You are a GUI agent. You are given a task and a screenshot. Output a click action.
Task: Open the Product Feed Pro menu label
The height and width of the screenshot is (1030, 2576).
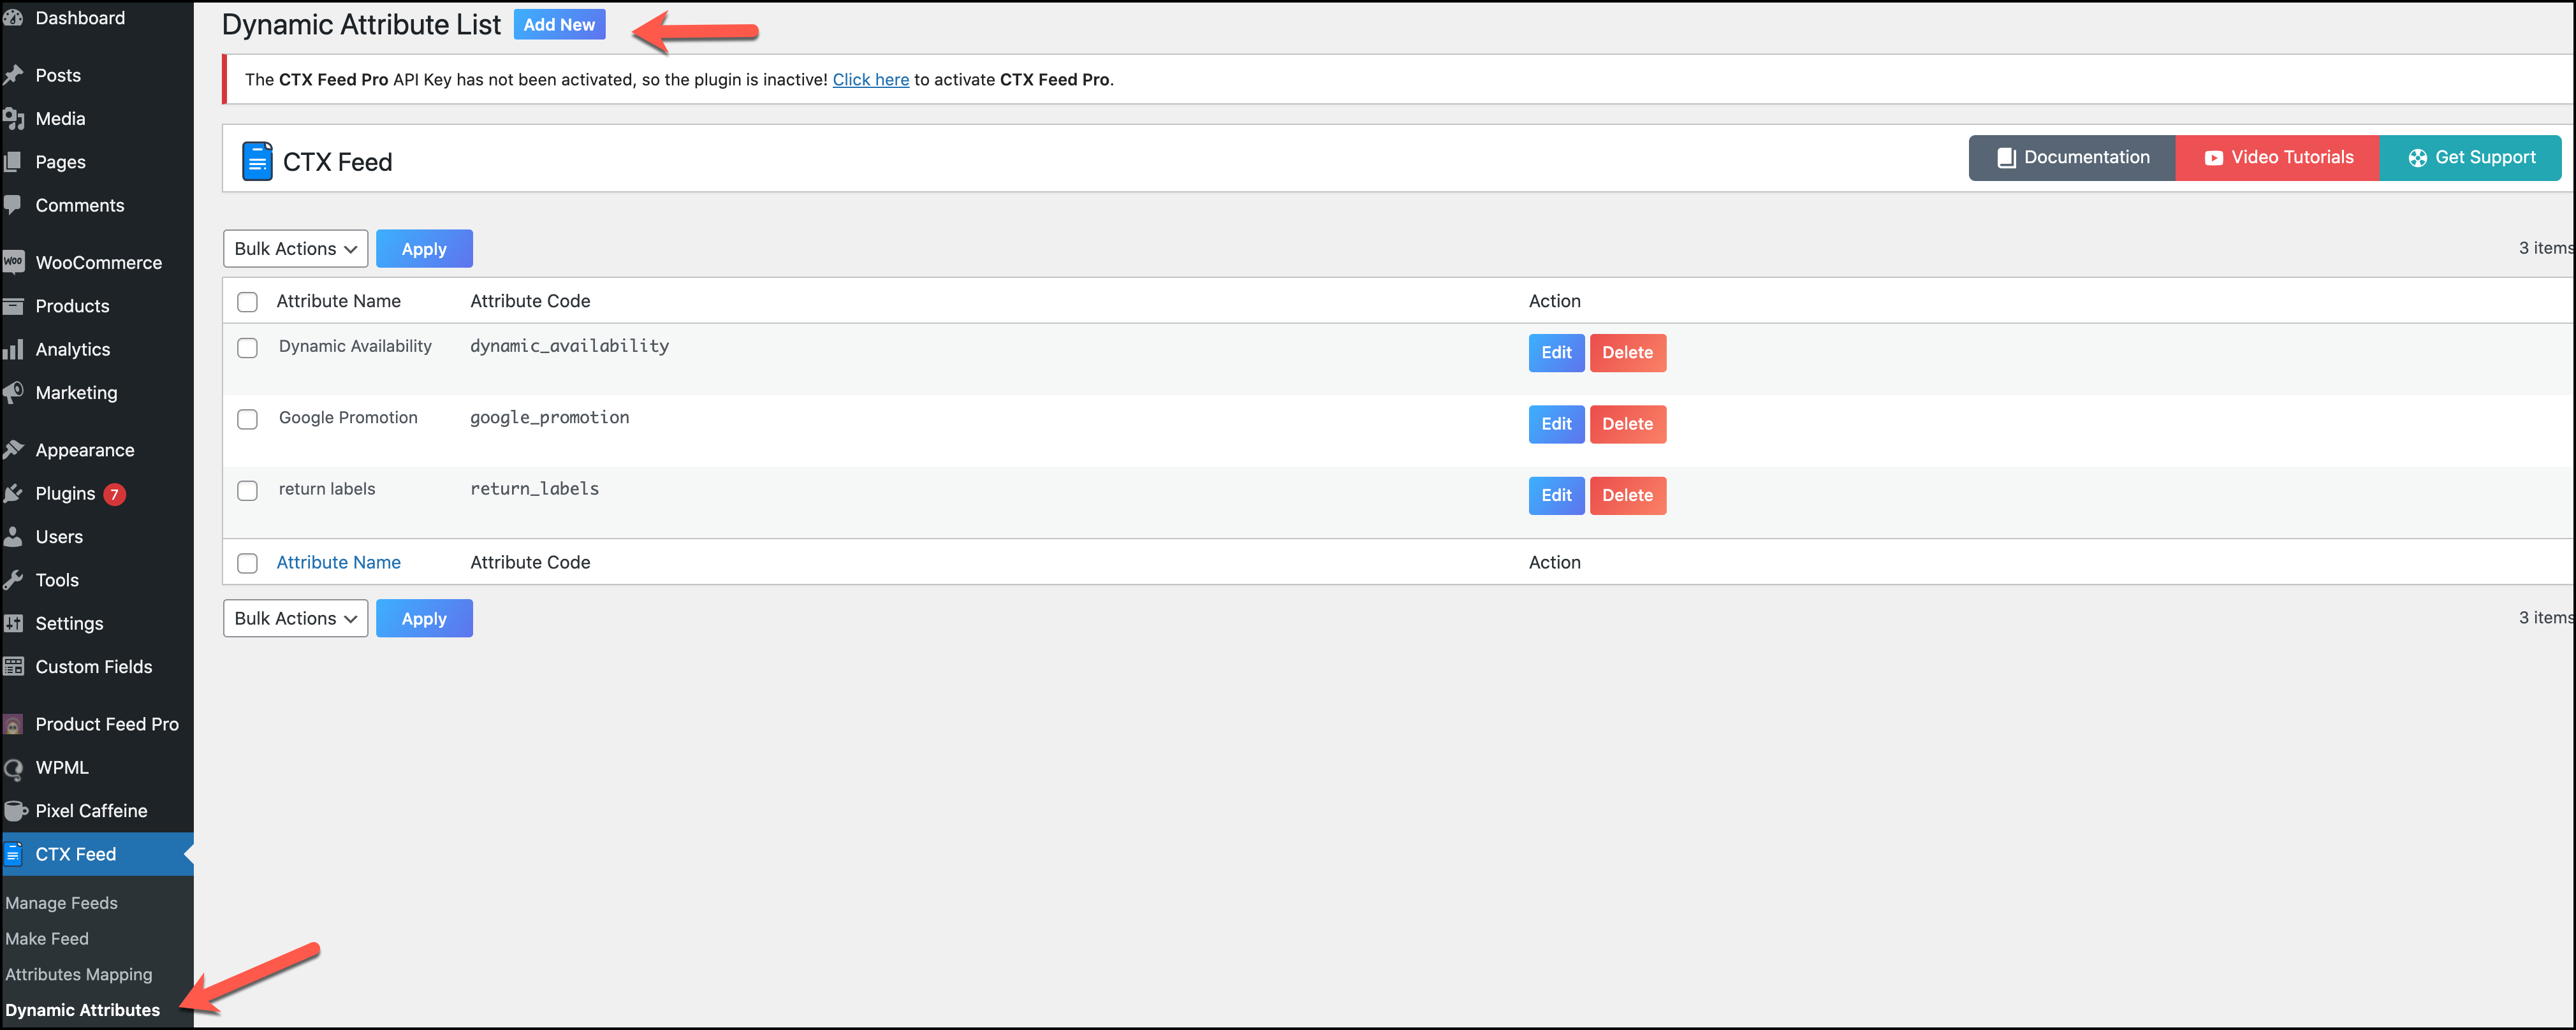pos(107,724)
